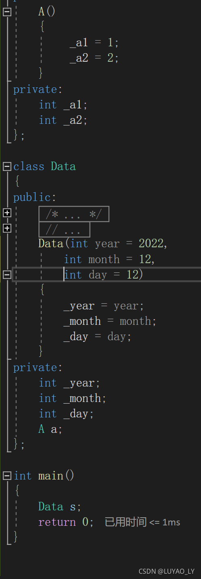Viewport: 201px width, 579px height.
Task: Expand the collapsed // ... comment region
Action: click(6, 229)
